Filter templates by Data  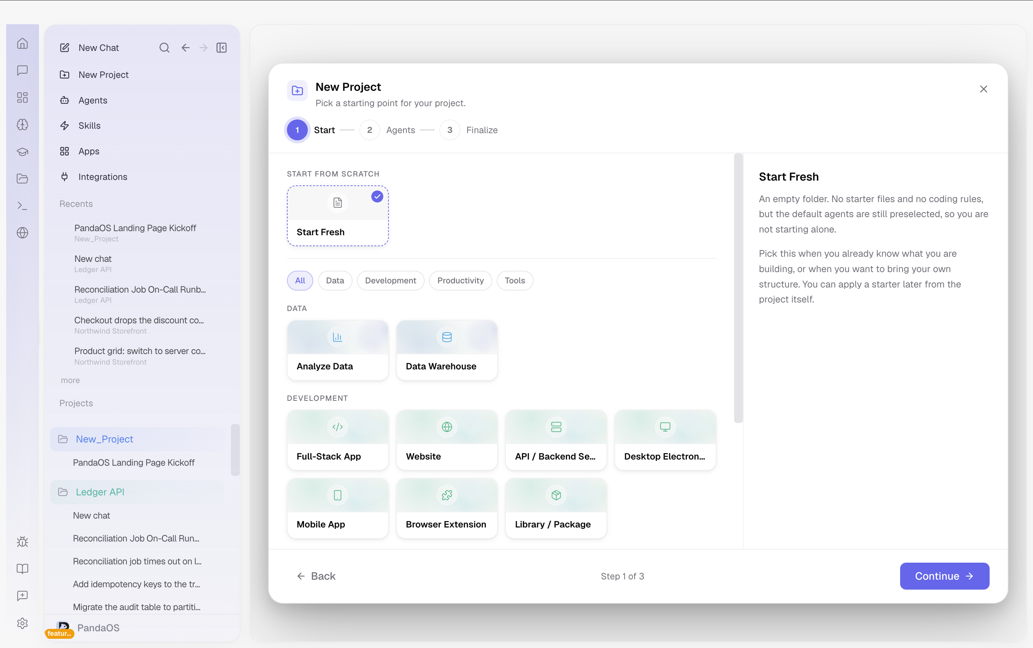[x=335, y=280]
